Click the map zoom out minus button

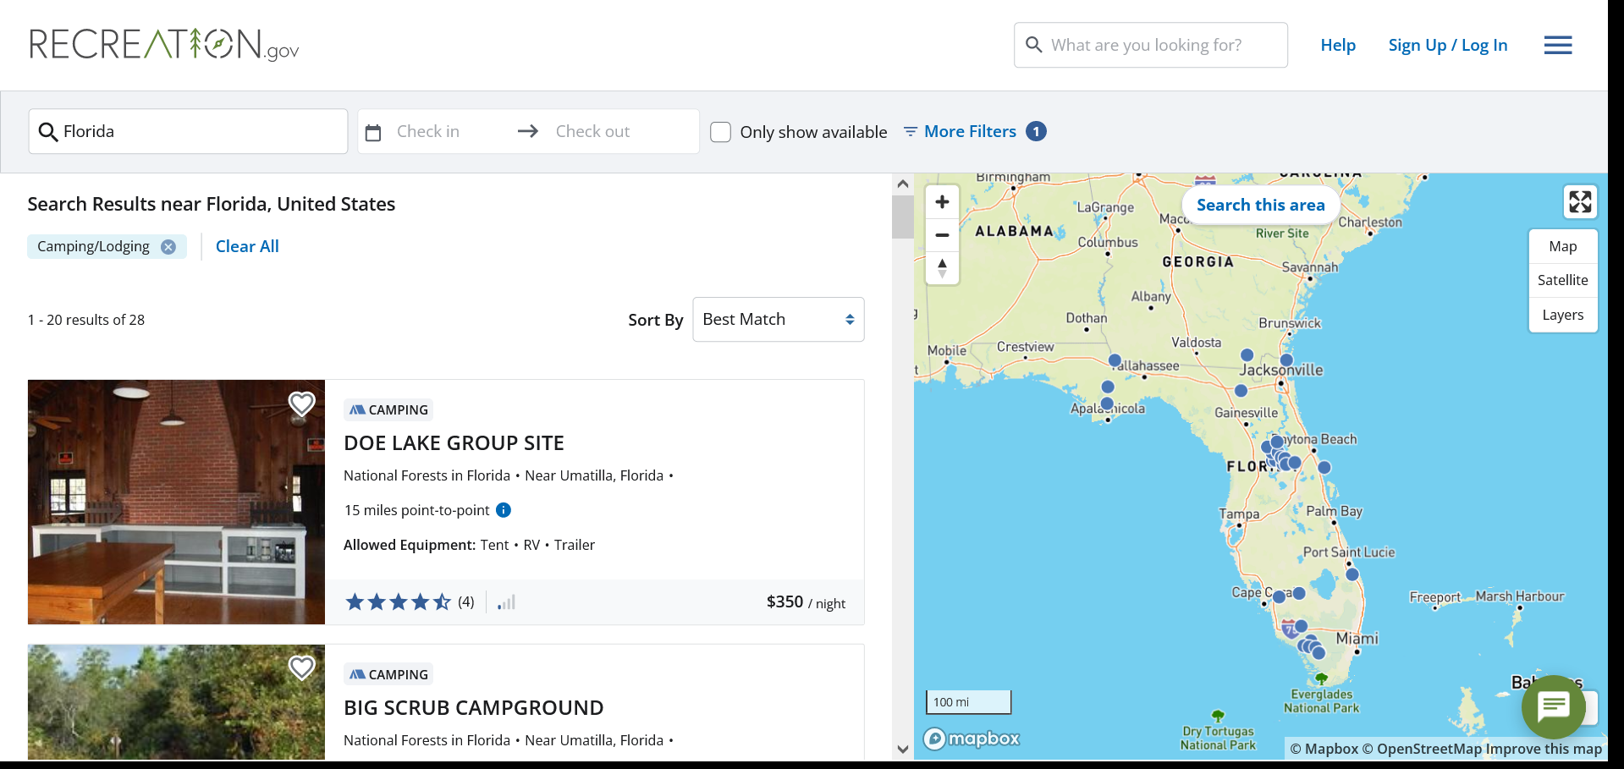tap(942, 235)
